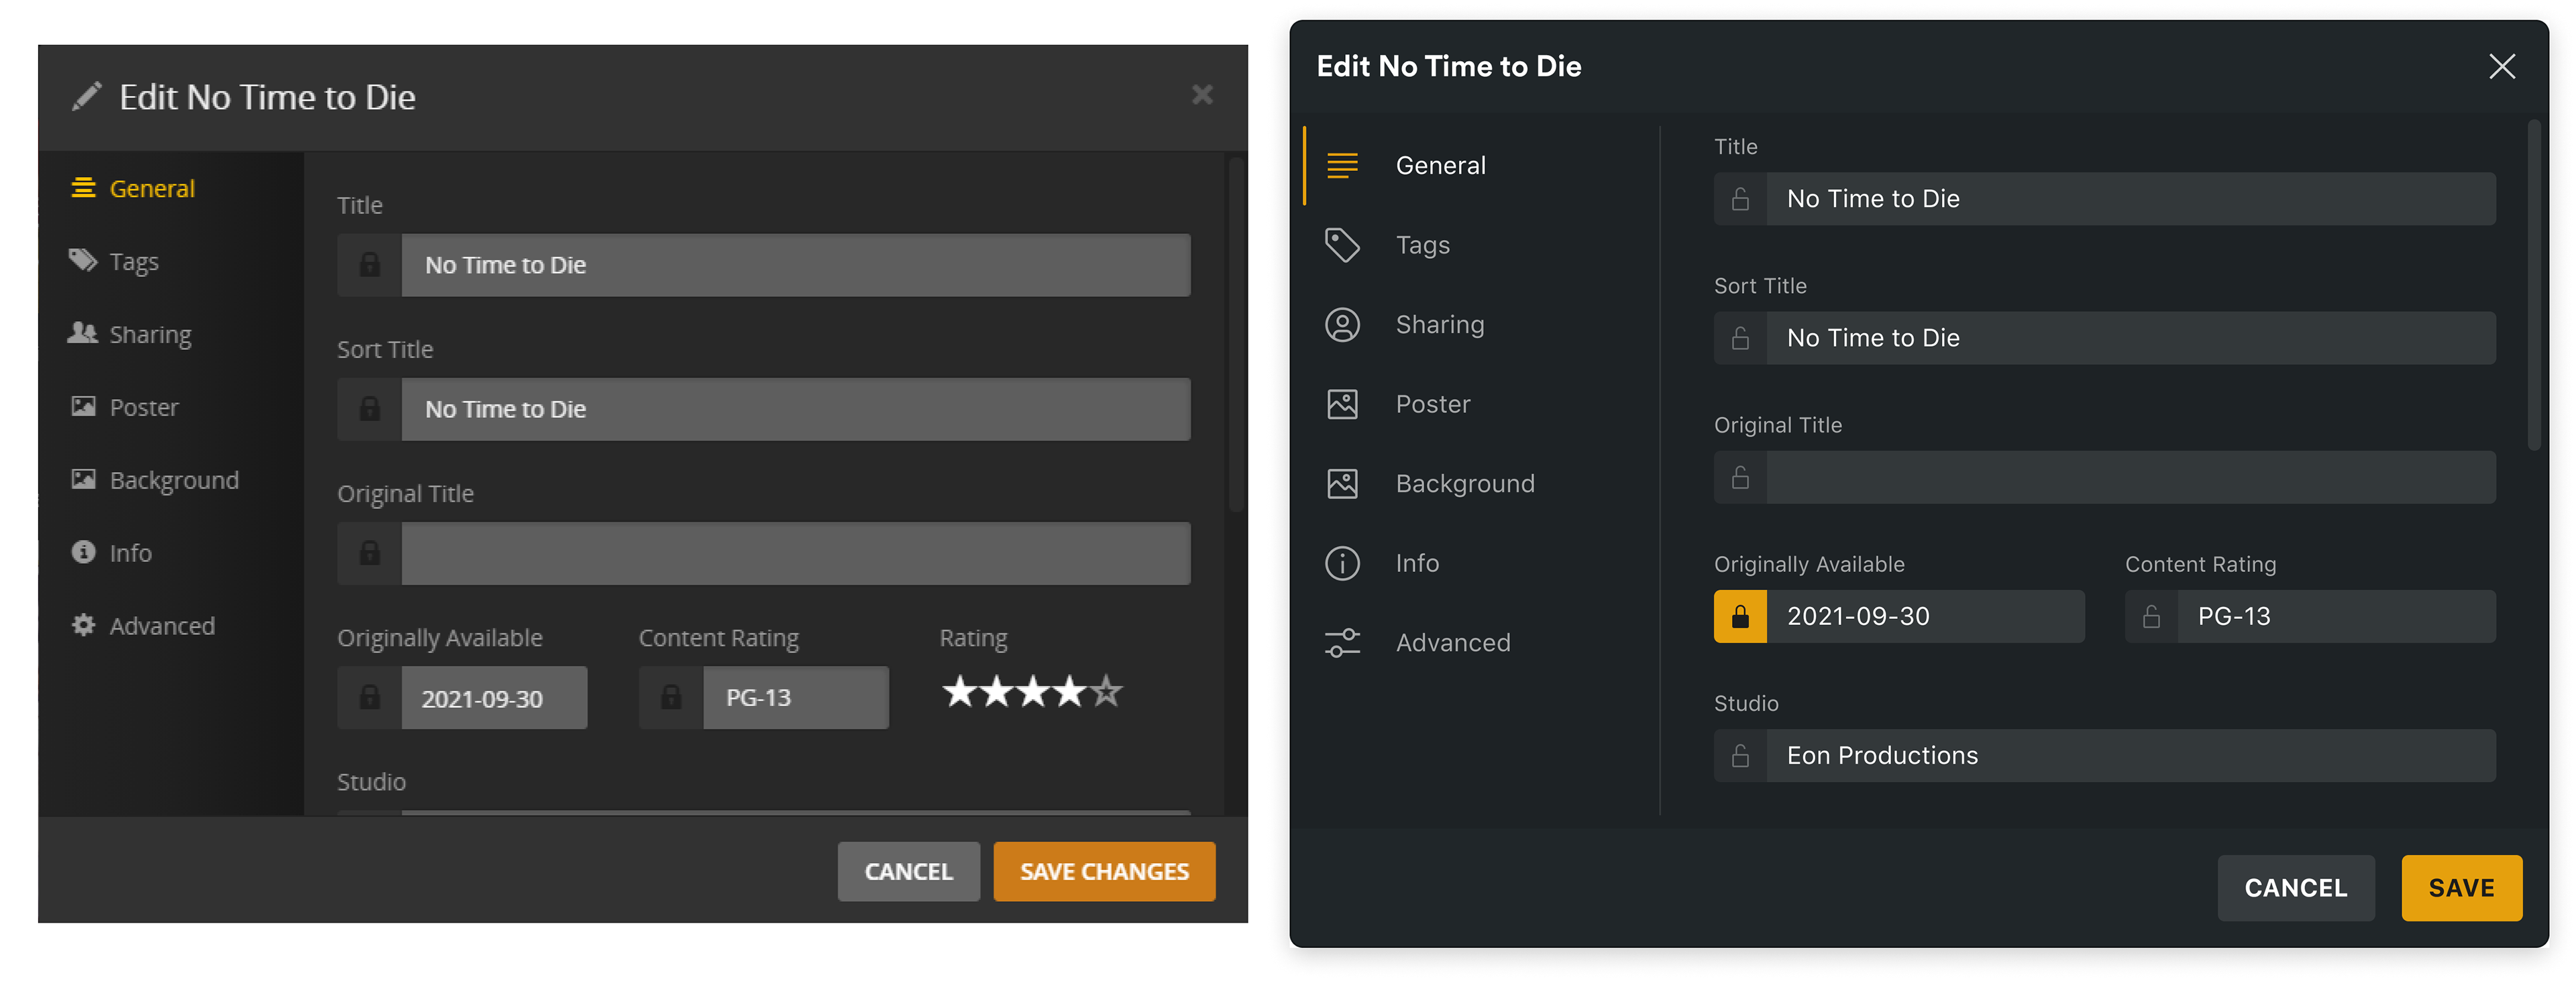Click the yellow SAVE button
Image resolution: width=2576 pixels, height=981 pixels.
coord(2461,887)
